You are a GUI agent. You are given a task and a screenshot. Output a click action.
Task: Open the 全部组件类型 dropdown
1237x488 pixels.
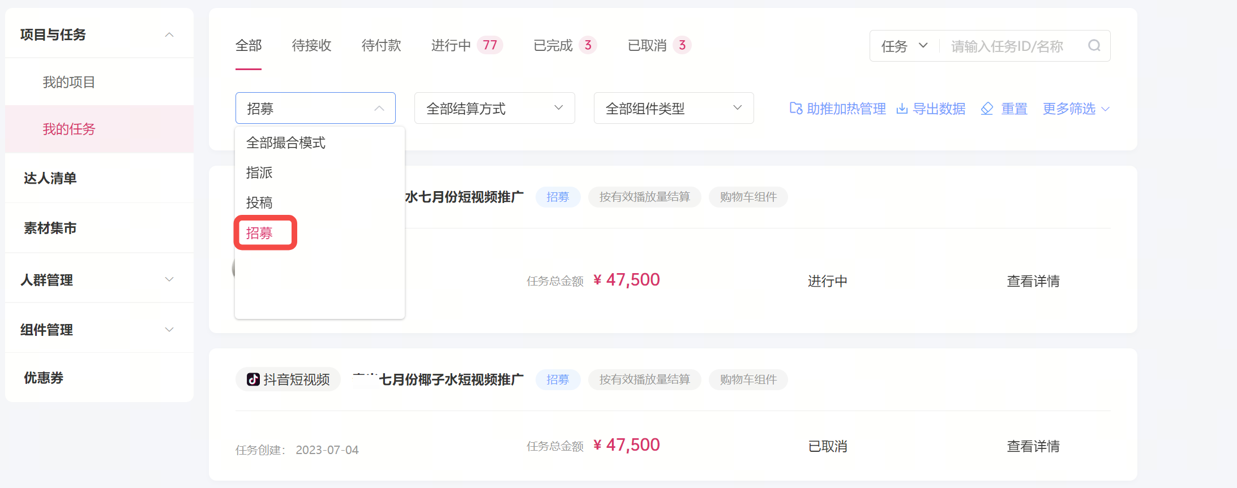click(x=674, y=108)
